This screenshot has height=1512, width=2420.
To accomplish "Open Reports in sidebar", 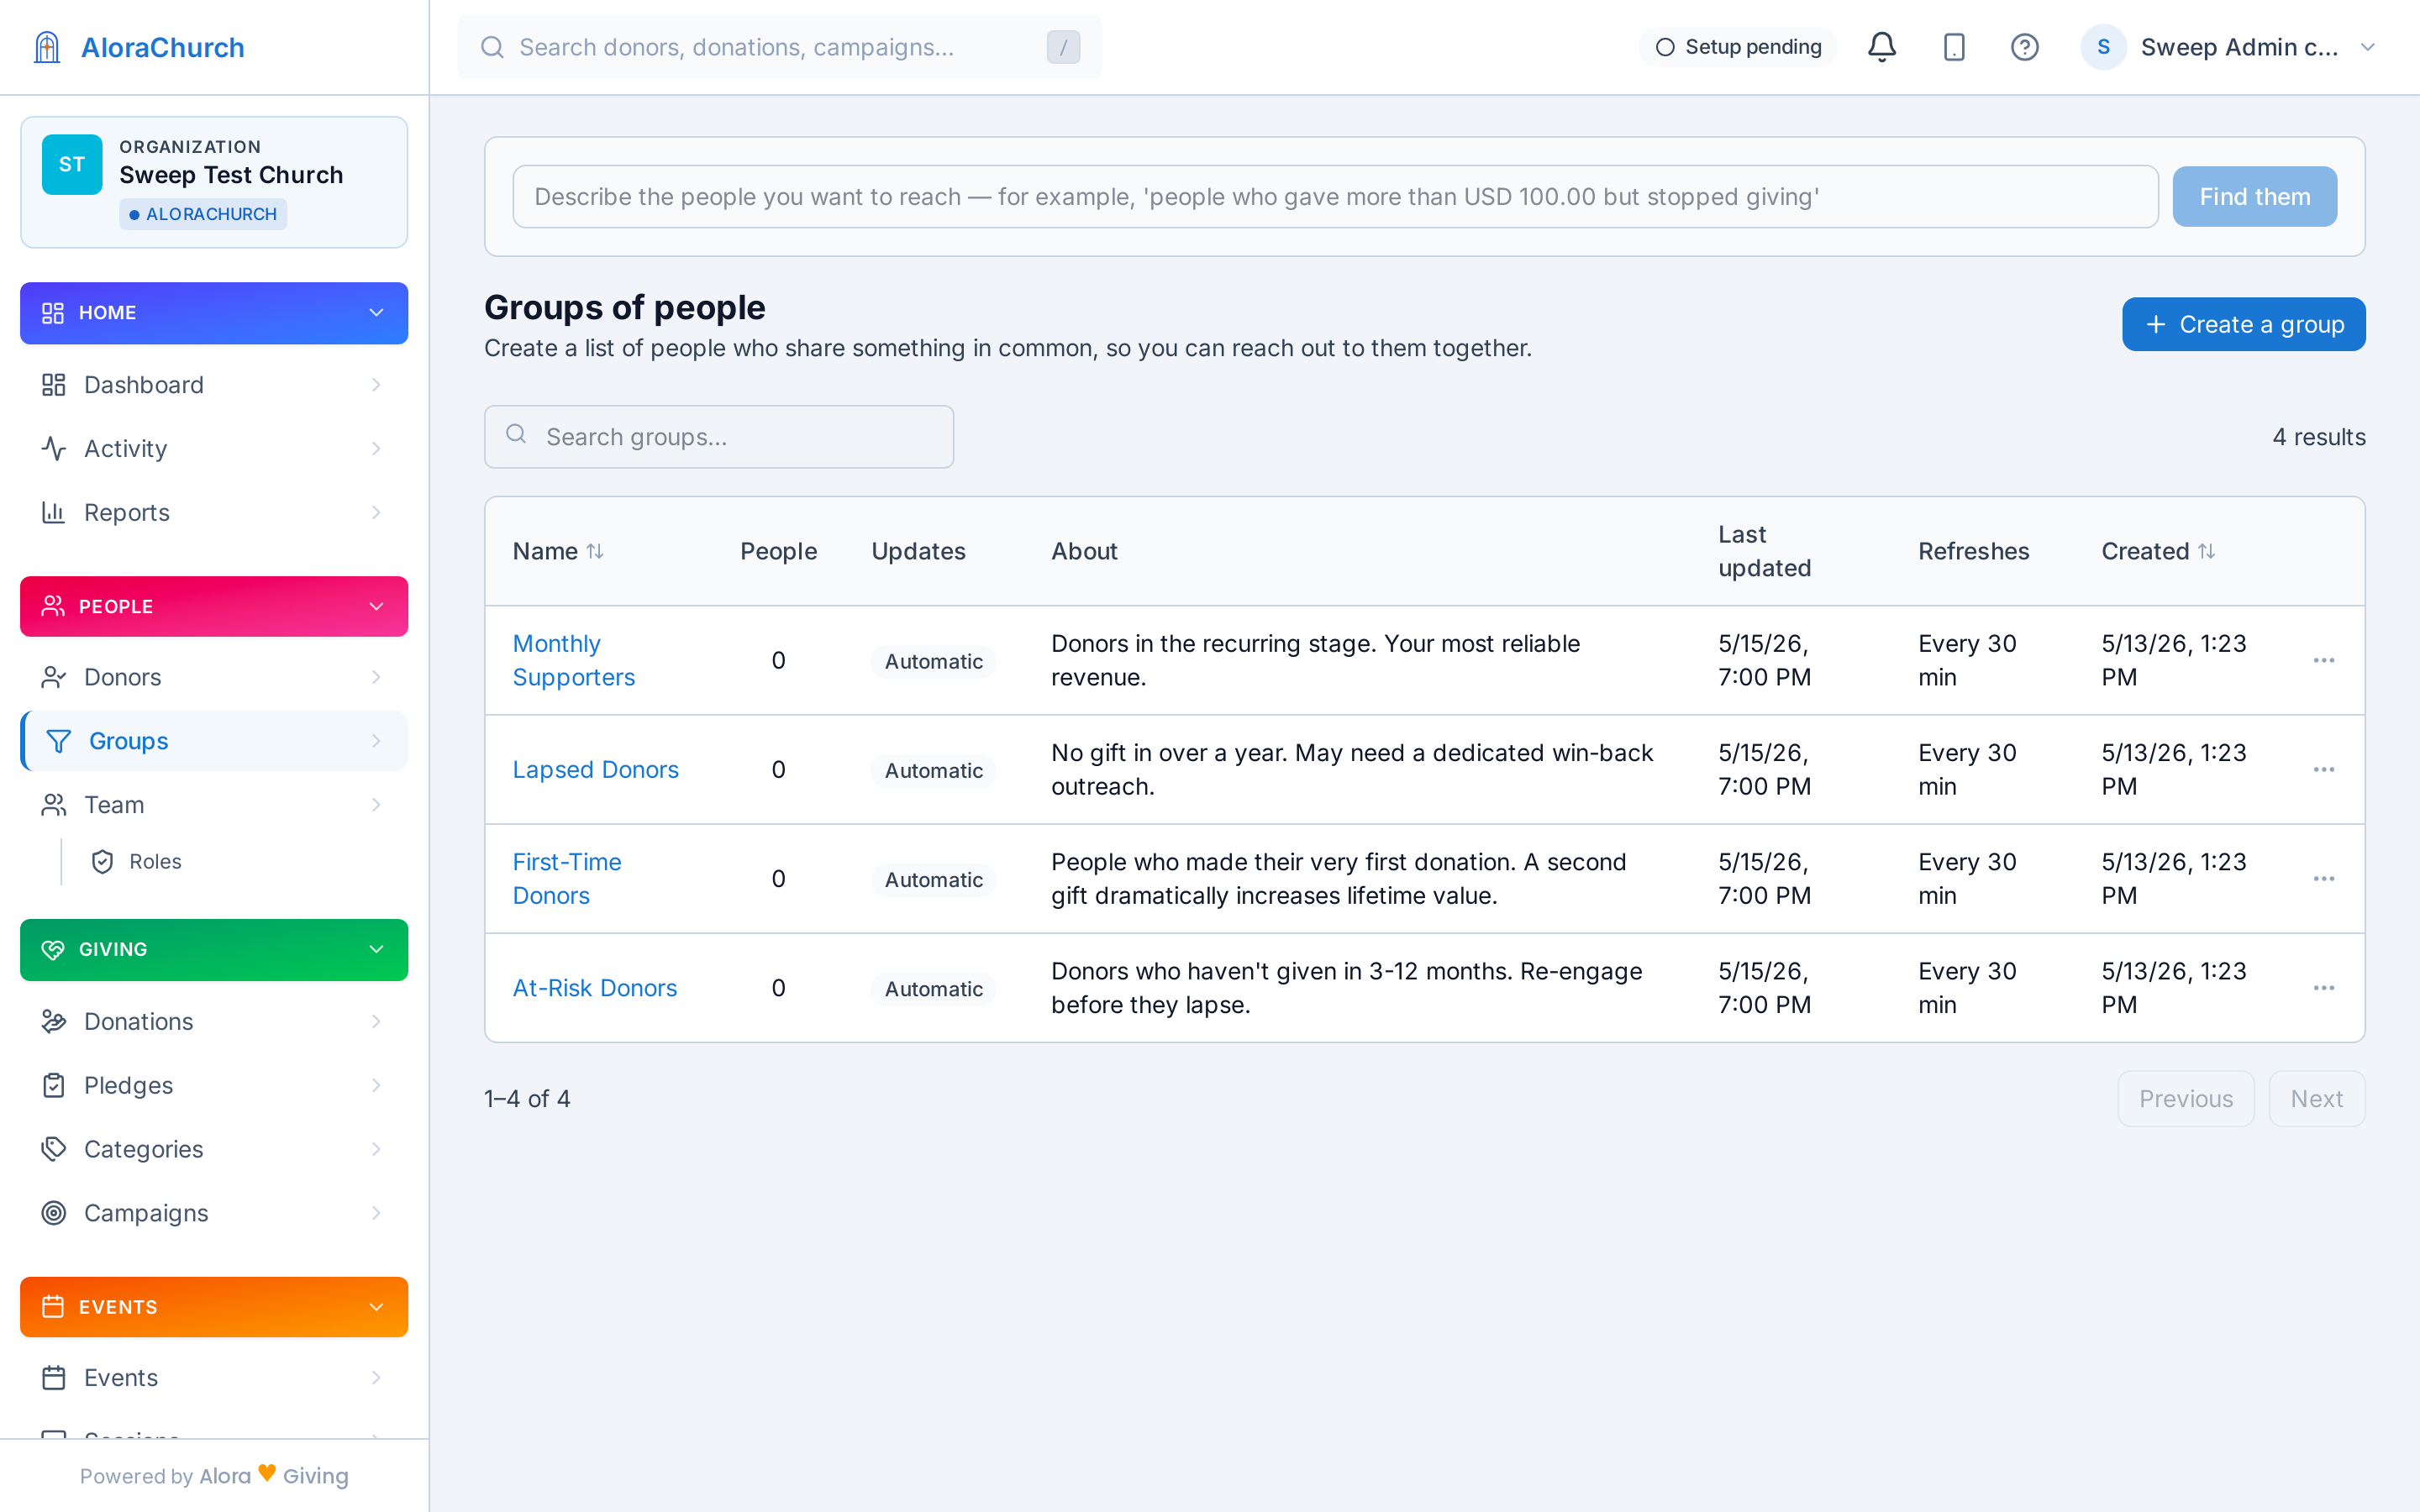I will click(214, 513).
